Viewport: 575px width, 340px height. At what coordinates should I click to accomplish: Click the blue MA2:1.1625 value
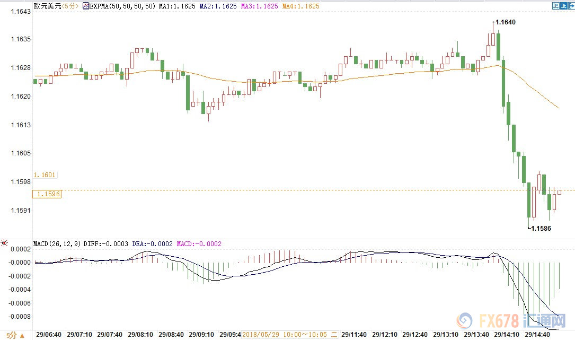tap(218, 6)
